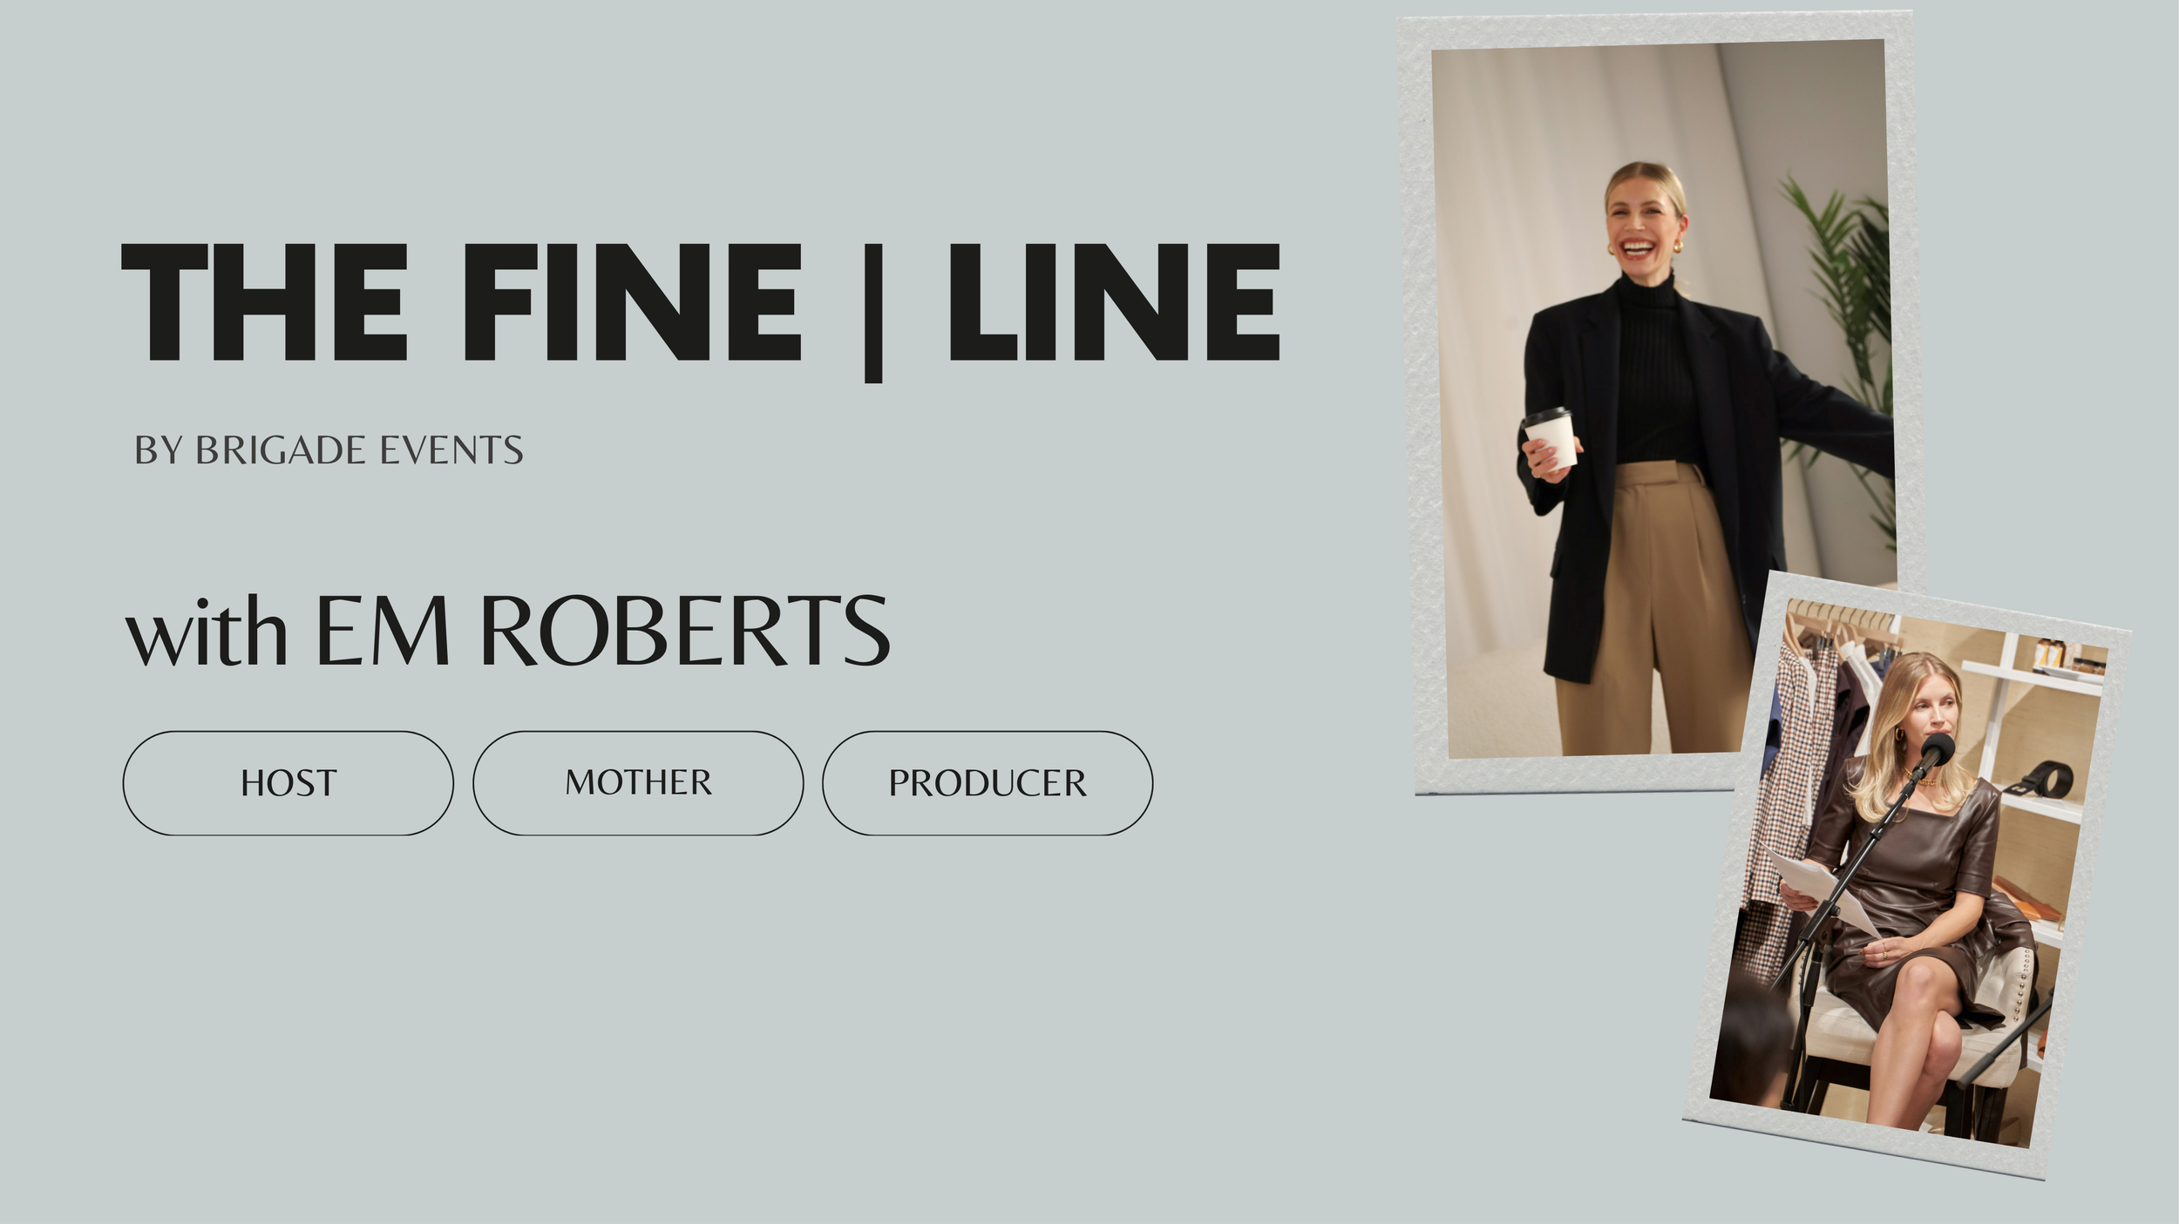Click the word FINE in the title
The height and width of the screenshot is (1224, 2179).
(x=633, y=302)
